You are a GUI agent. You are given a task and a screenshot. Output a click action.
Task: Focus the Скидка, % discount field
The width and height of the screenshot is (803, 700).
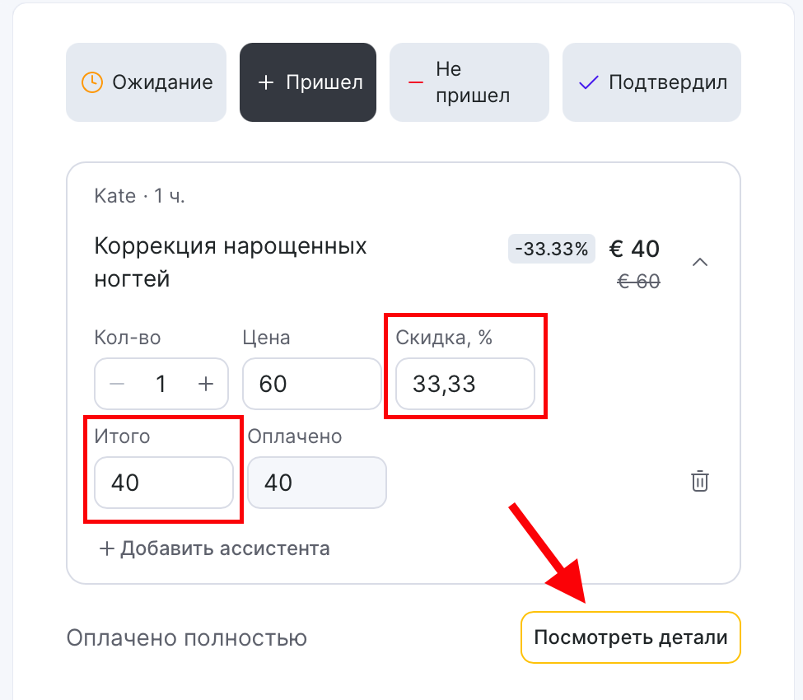click(x=465, y=384)
